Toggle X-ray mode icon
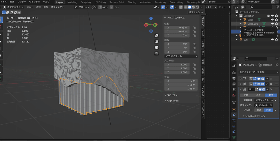 tap(181, 7)
